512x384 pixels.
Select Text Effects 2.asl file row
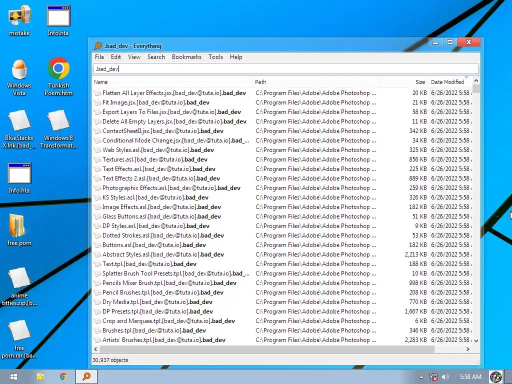tap(282, 178)
